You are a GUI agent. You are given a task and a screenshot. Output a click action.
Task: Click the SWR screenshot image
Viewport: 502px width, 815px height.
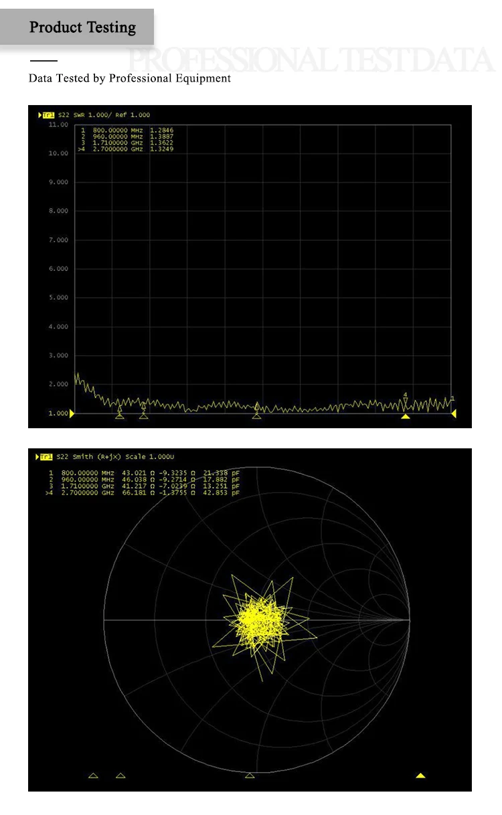pyautogui.click(x=250, y=266)
